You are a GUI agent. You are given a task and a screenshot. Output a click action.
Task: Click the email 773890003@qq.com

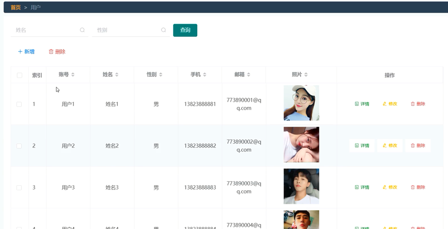click(244, 187)
